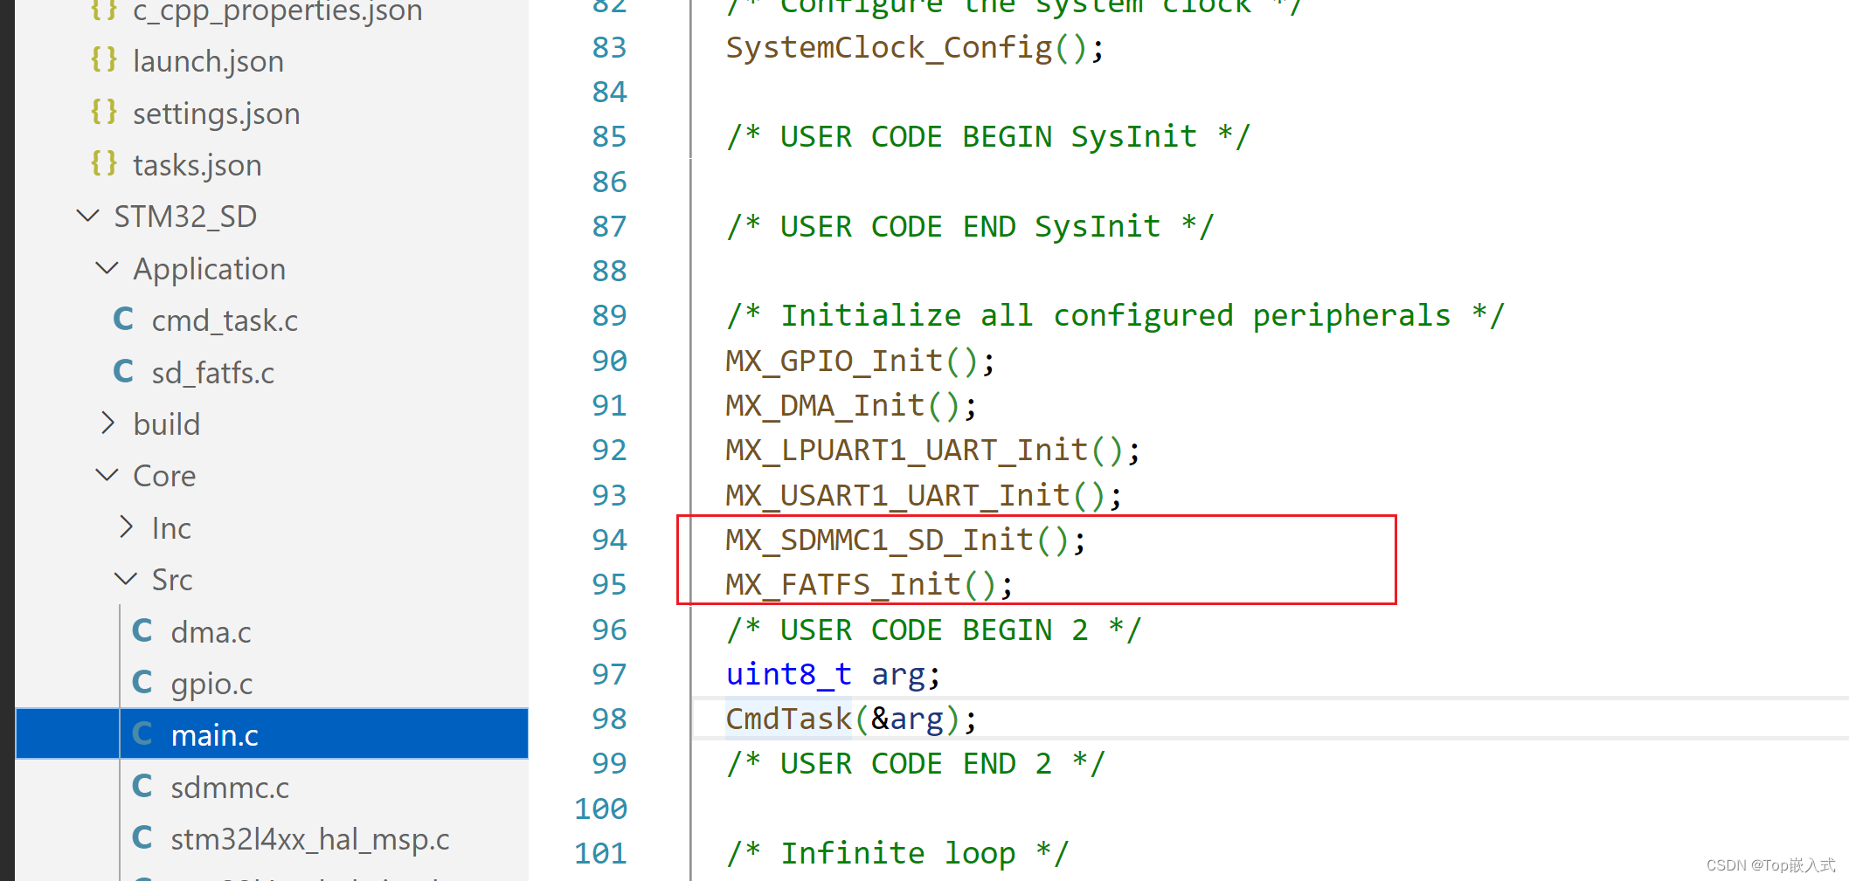This screenshot has height=881, width=1849.
Task: Click MX_DMA_Init() call
Action: [851, 405]
